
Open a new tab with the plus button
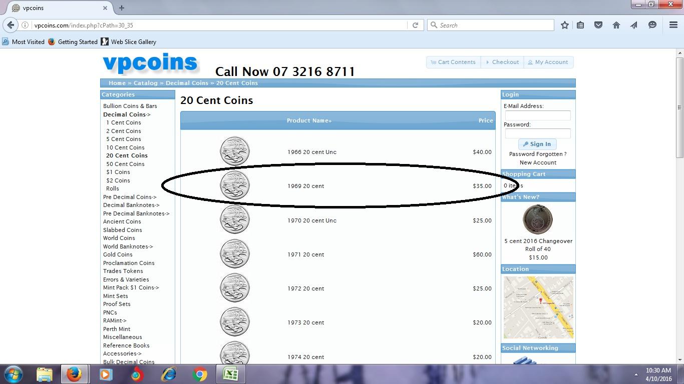pyautogui.click(x=122, y=8)
